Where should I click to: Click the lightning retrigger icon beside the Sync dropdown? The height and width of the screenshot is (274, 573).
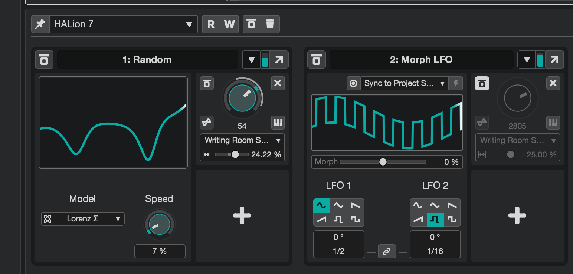(x=456, y=83)
